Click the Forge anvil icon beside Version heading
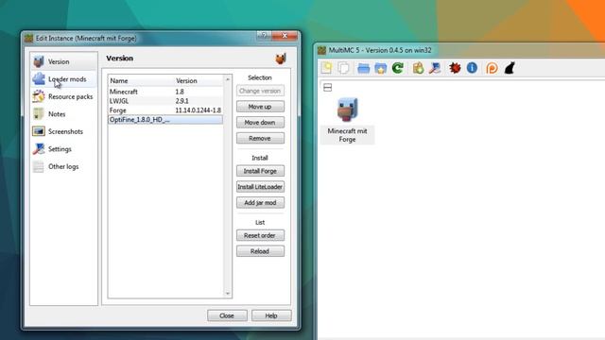Screen dimensions: 605x340 (x=281, y=59)
